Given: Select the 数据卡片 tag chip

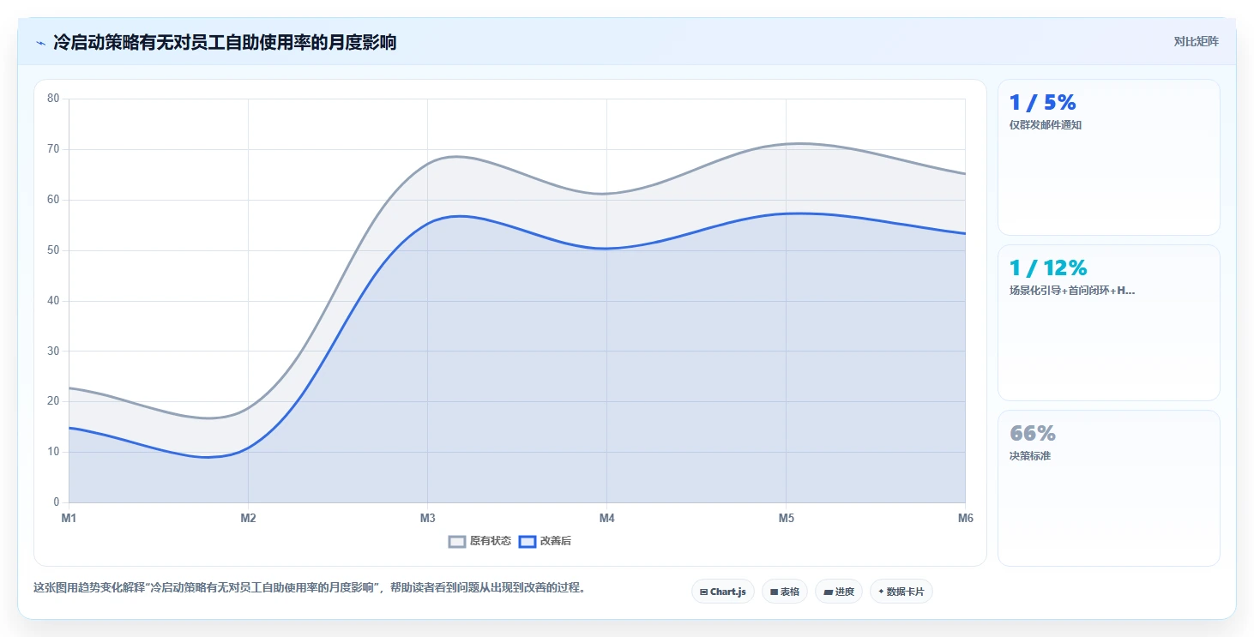Looking at the screenshot, I should pyautogui.click(x=901, y=592).
